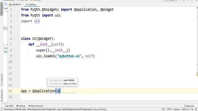Close the LoadUI.py tab
The height and width of the screenshot is (111, 198).
coord(37,4)
